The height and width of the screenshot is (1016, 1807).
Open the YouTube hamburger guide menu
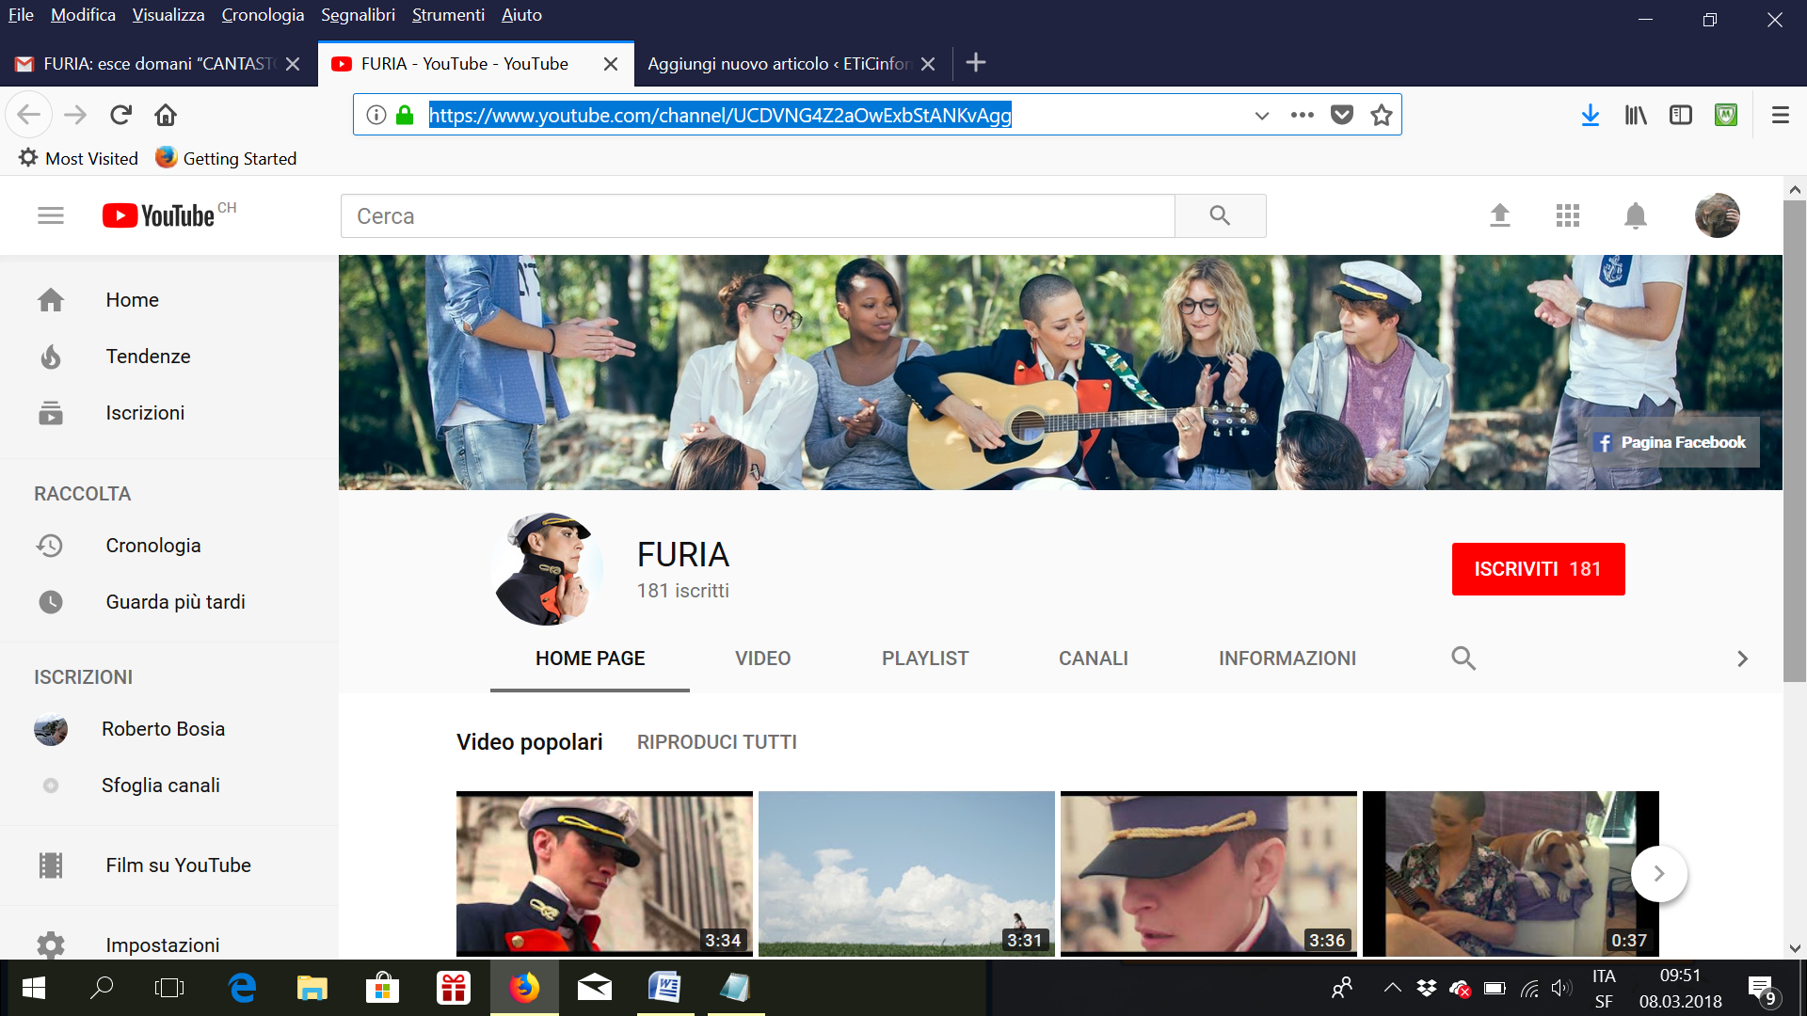tap(51, 215)
